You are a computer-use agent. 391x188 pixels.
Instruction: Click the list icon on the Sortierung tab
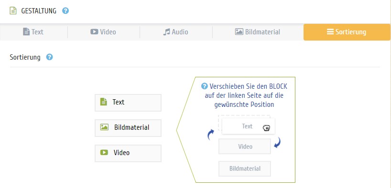[x=330, y=31]
